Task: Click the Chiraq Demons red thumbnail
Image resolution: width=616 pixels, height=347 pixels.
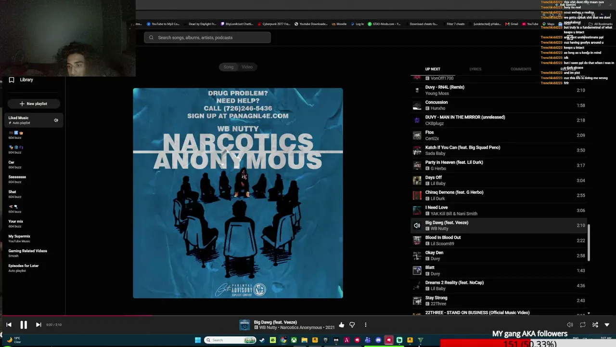Action: 417,195
